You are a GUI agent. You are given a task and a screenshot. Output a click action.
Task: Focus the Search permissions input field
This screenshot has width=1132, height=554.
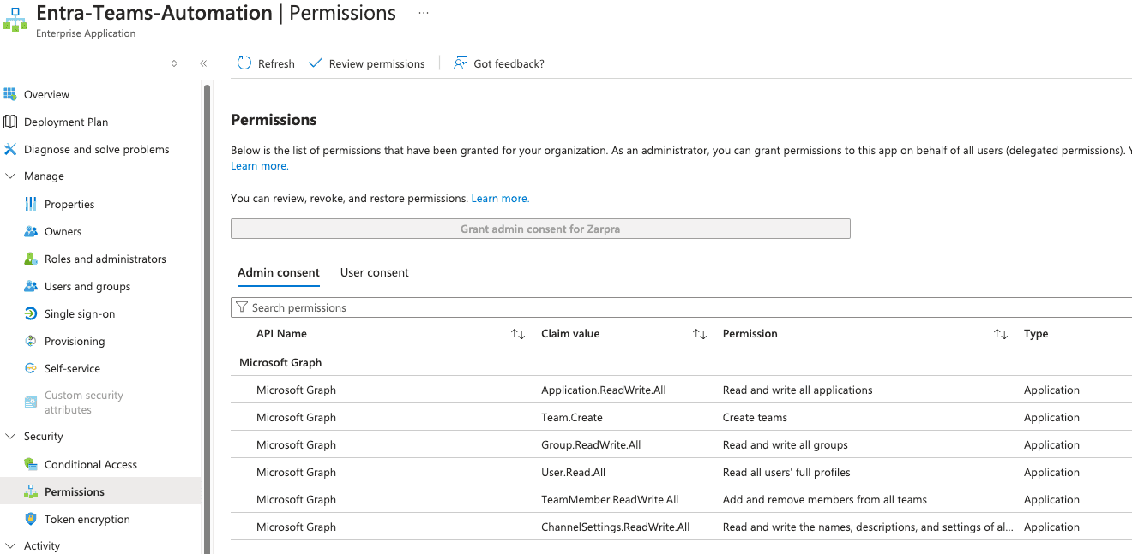682,307
